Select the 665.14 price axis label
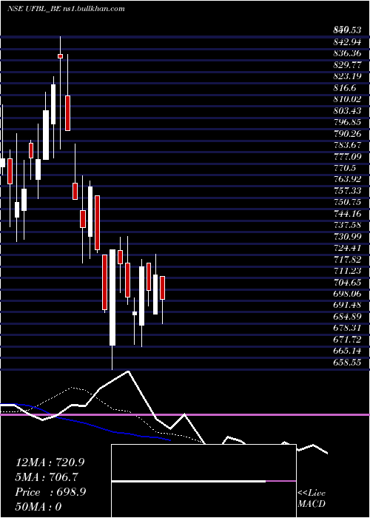Screen dimensions: 370x518 (x=347, y=351)
